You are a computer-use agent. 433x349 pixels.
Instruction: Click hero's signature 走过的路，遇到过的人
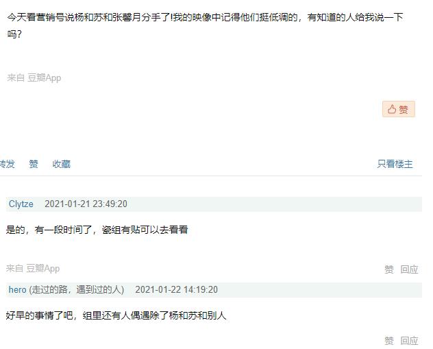(x=77, y=289)
